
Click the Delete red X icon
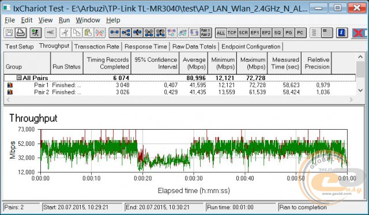point(100,33)
